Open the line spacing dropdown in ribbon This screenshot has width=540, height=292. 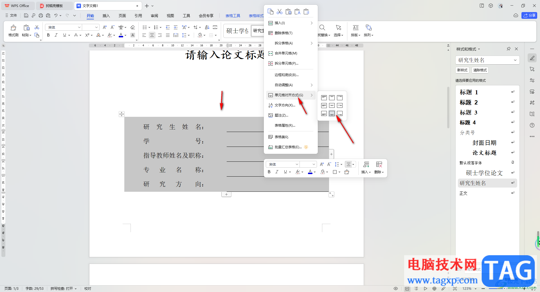[x=189, y=35]
